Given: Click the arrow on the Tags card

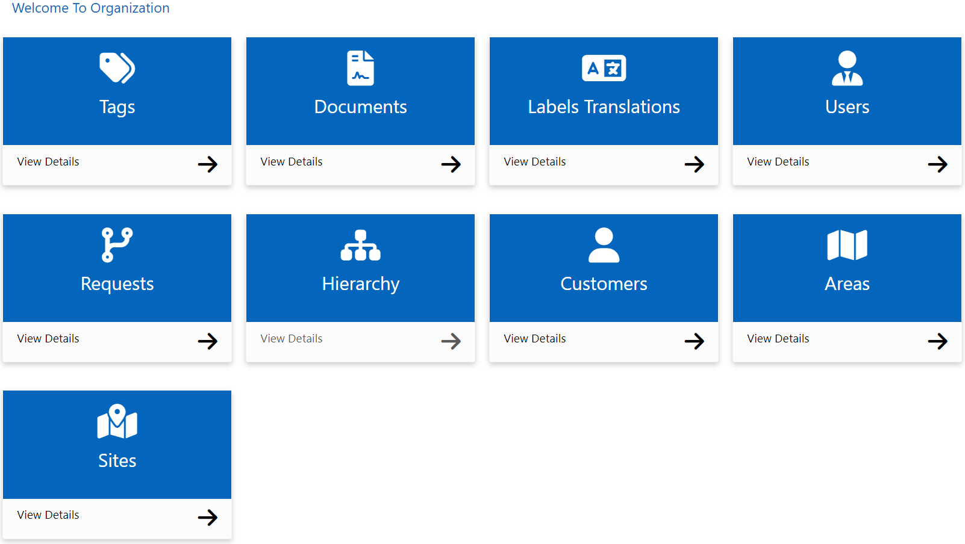Looking at the screenshot, I should click(207, 164).
